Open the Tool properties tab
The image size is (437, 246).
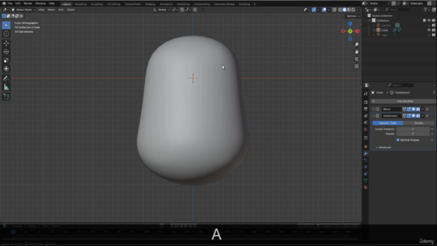(x=366, y=94)
